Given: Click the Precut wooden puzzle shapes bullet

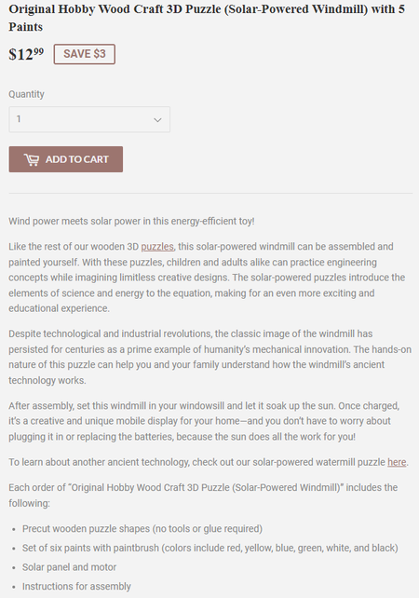Looking at the screenshot, I should click(142, 529).
